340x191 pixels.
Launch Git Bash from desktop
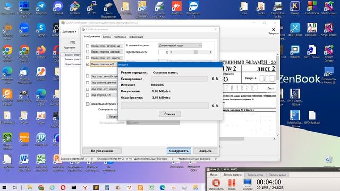[75, 8]
